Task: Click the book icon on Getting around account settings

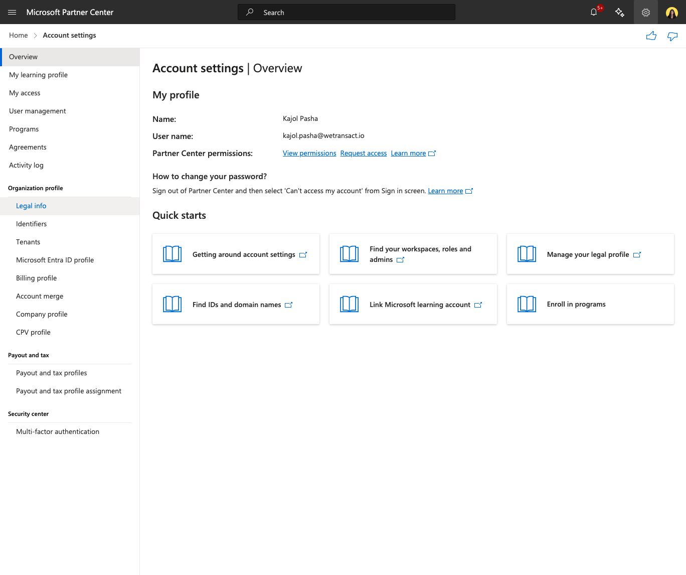Action: [x=173, y=254]
